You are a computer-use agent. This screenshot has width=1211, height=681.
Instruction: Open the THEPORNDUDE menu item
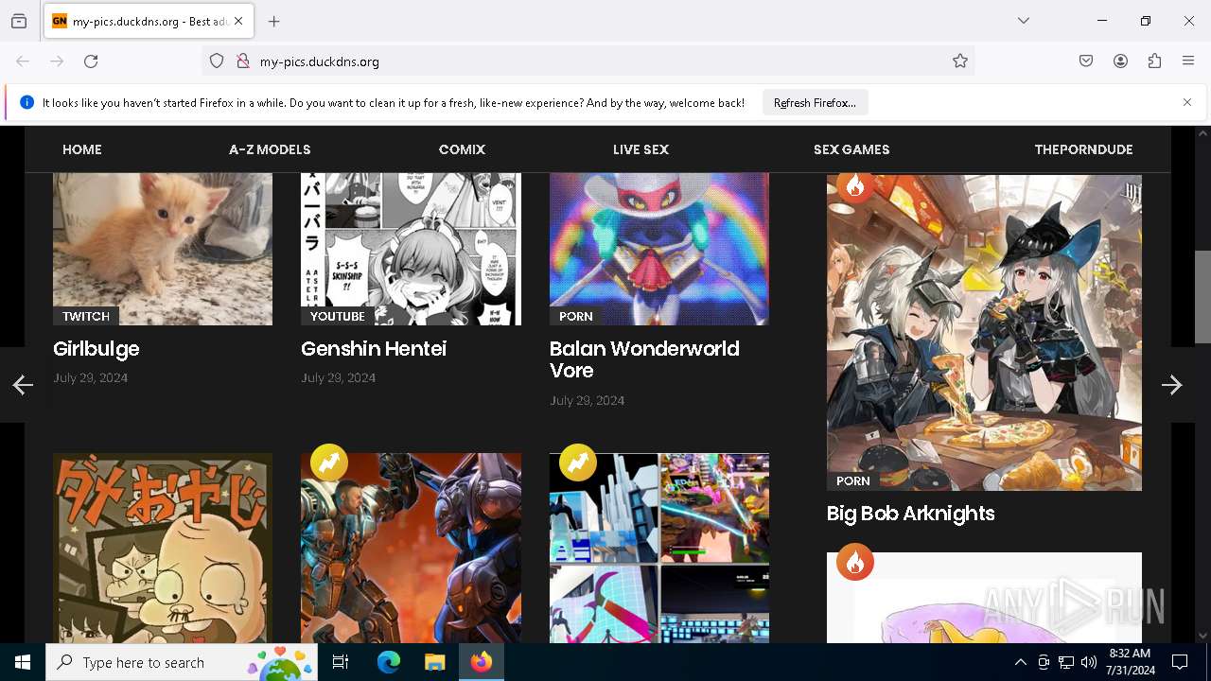[1083, 149]
